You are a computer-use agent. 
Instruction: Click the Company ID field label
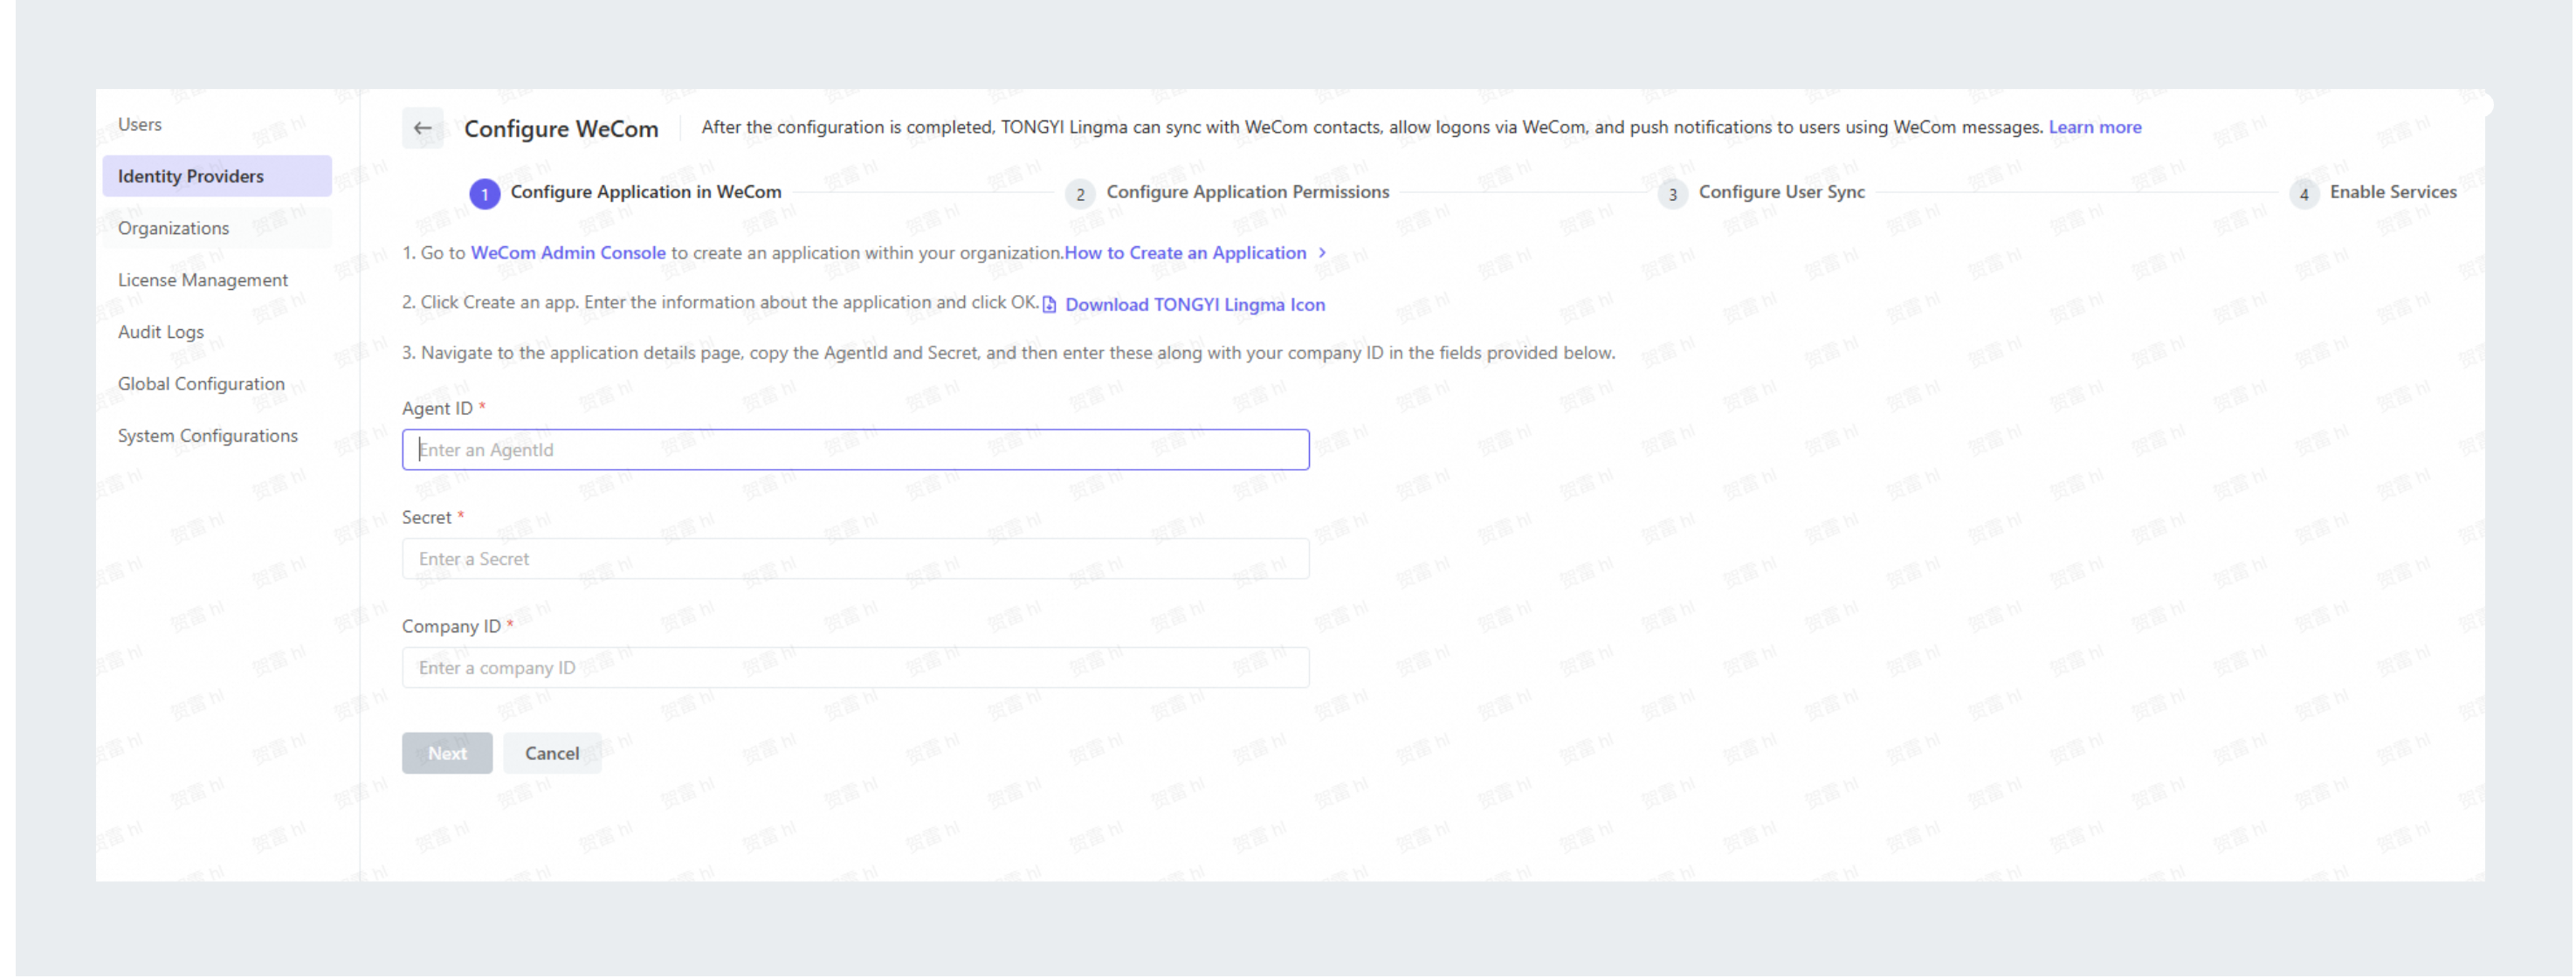tap(451, 626)
